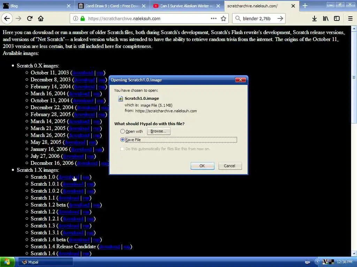
Task: Click download link for March 16, 2004
Action: point(79,94)
